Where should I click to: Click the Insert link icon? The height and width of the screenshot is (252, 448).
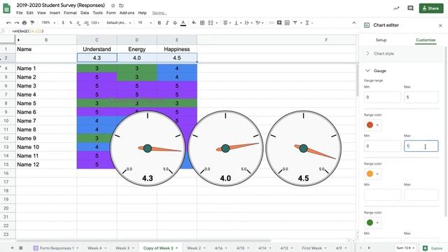point(271,22)
